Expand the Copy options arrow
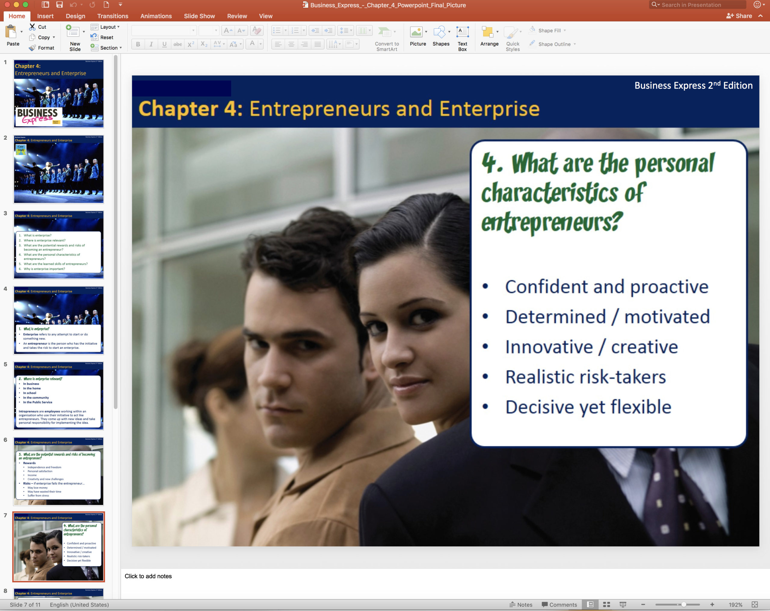Image resolution: width=770 pixels, height=611 pixels. point(54,37)
